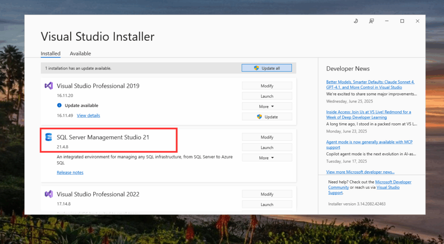Close the Visual Studio Installer window

click(x=418, y=21)
